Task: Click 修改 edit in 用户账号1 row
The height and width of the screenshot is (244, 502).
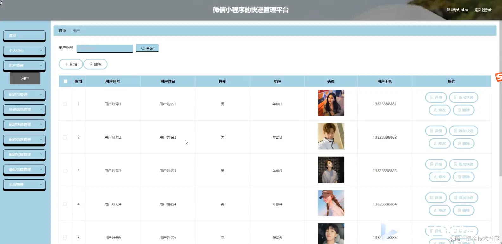Action: [x=440, y=110]
